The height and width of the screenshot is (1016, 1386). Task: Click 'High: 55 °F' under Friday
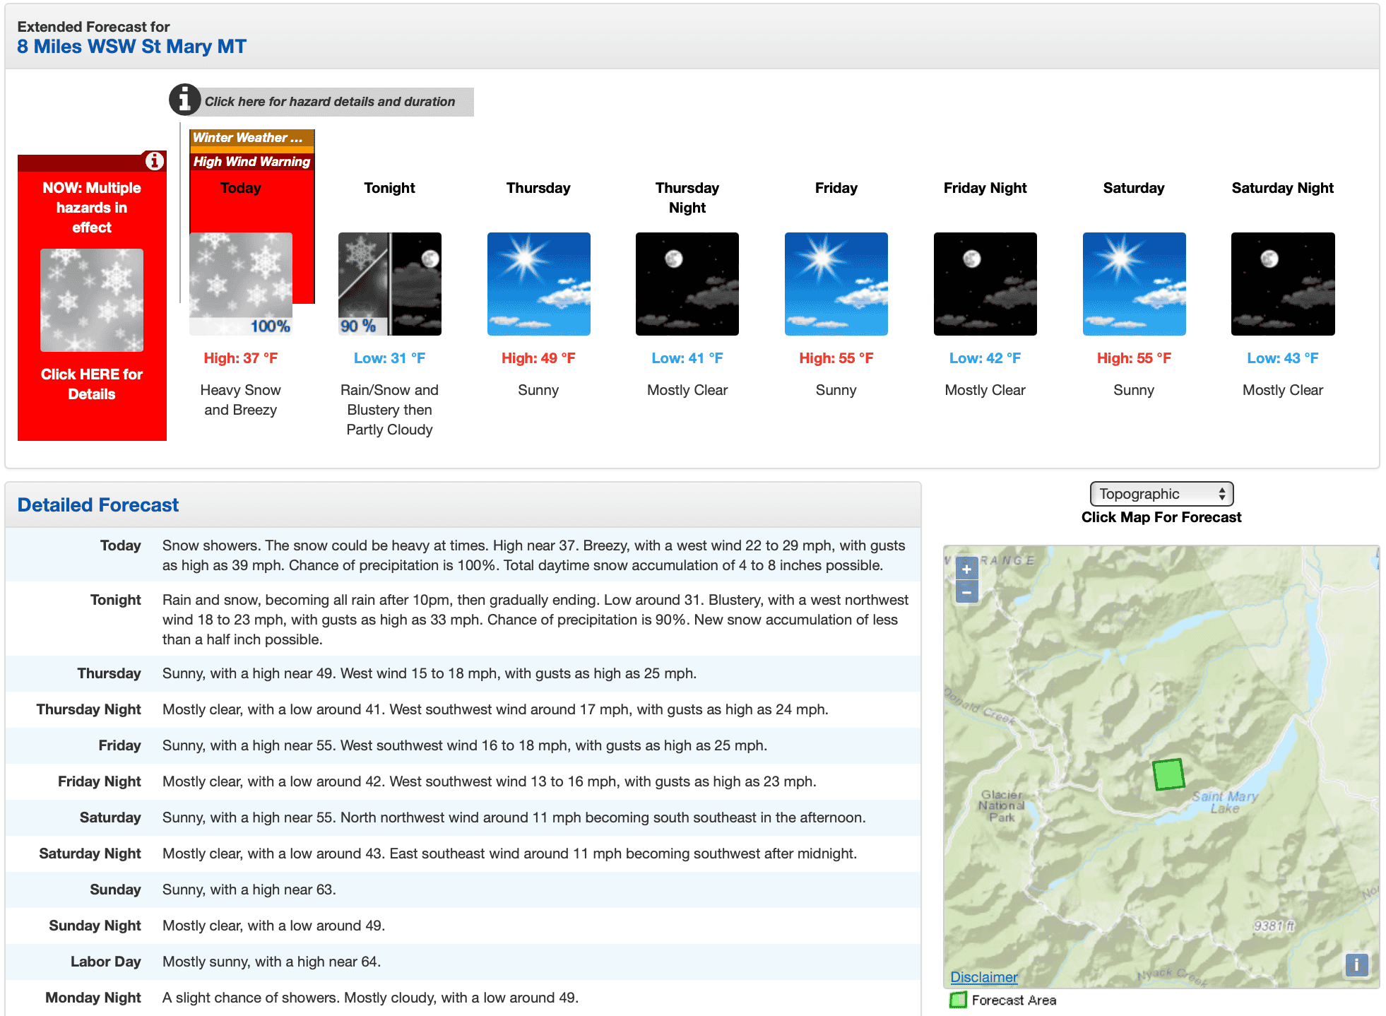(836, 358)
